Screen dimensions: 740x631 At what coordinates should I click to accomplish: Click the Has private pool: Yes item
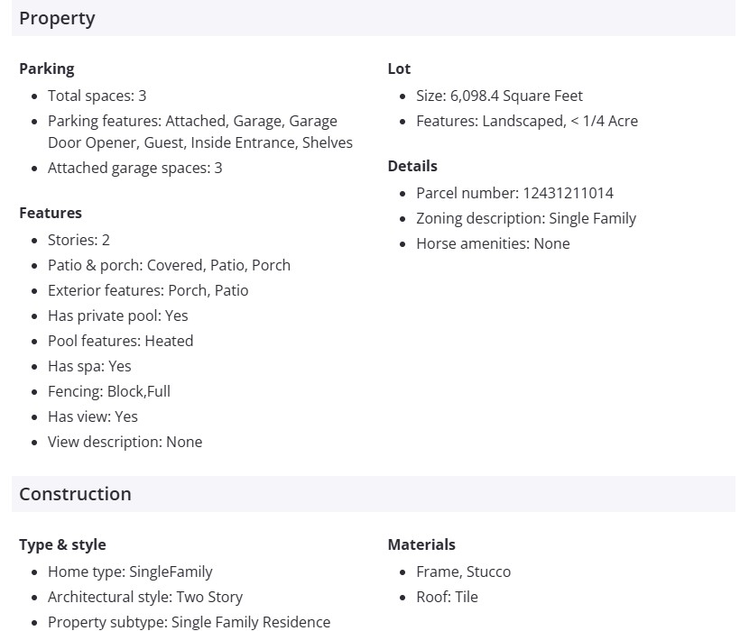pyautogui.click(x=117, y=315)
